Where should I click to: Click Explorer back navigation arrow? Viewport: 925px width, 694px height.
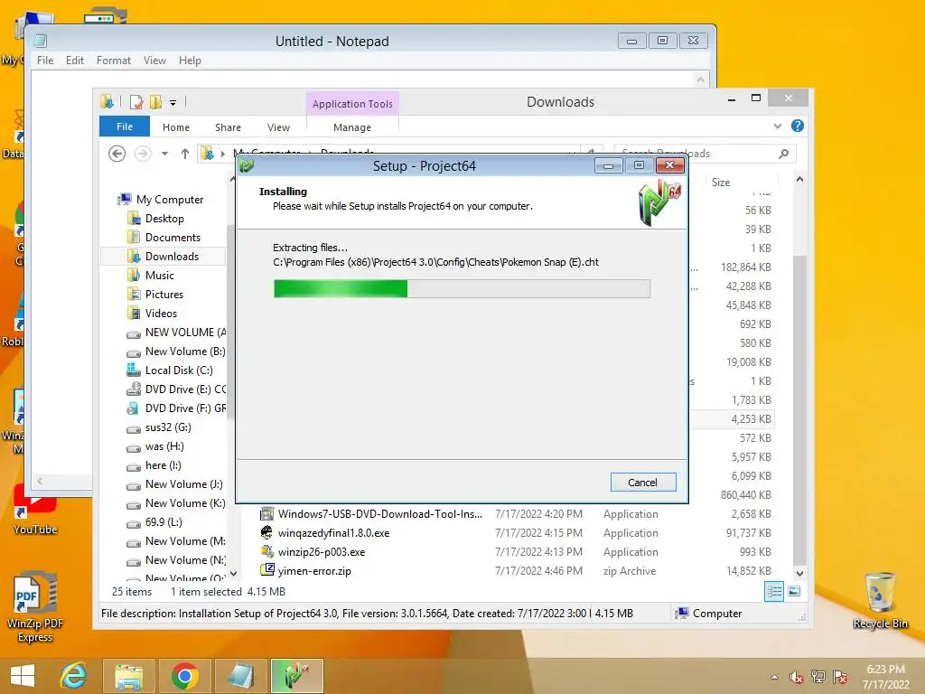117,154
